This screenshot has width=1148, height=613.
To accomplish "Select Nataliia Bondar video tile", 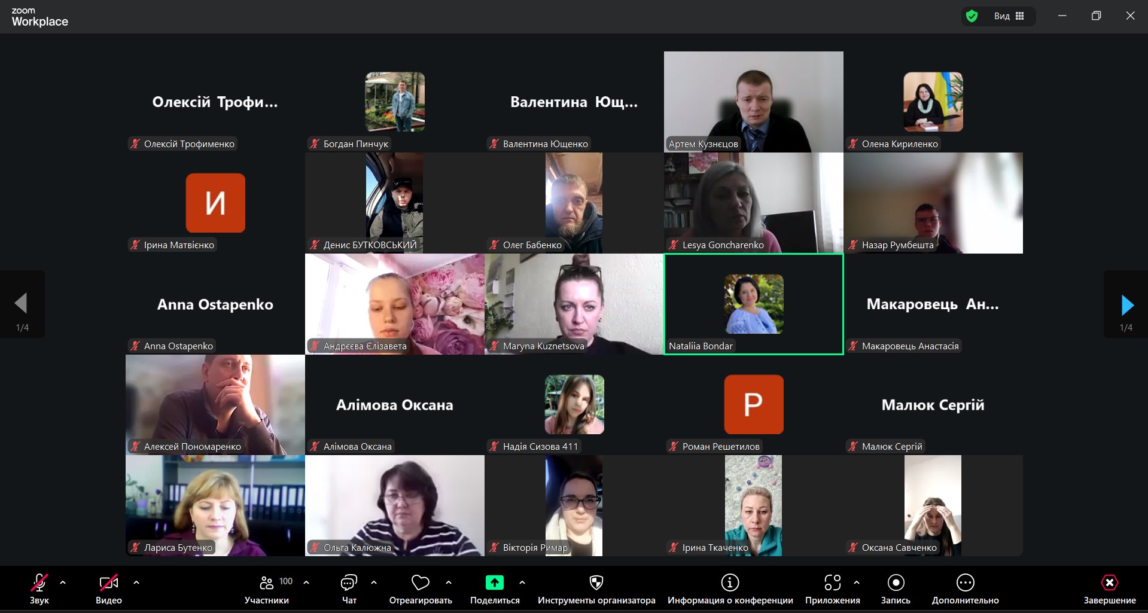I will pyautogui.click(x=754, y=304).
